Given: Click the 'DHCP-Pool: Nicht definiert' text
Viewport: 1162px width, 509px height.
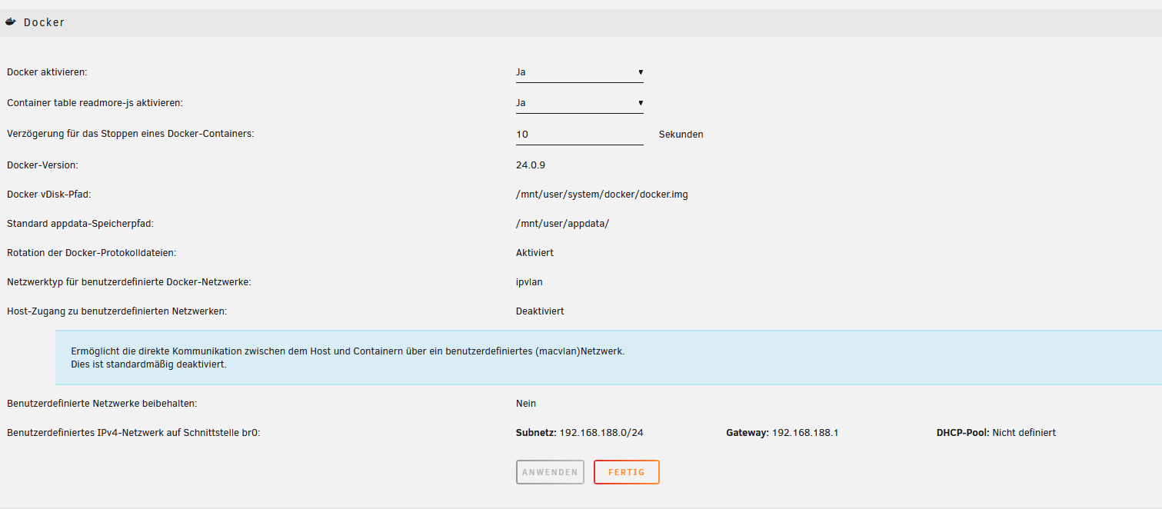Looking at the screenshot, I should (996, 433).
